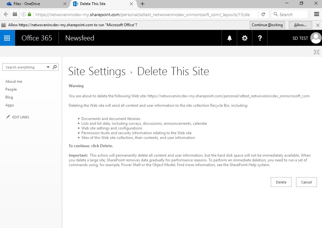Open the Blog link
Viewport: 322px width, 228px height.
[x=9, y=97]
